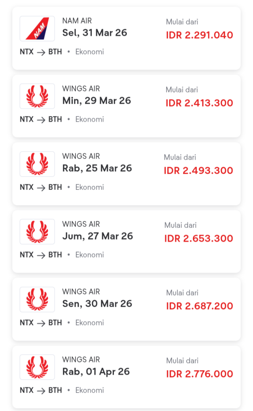
Task: Choose the Rab, 25 Mar 26 flight date
Action: click(97, 168)
